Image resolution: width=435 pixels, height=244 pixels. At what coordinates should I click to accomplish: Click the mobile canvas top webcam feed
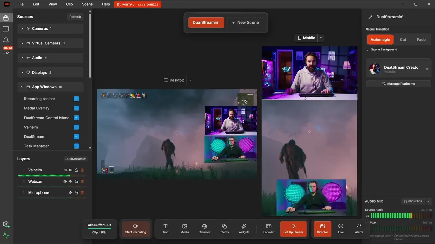(309, 73)
